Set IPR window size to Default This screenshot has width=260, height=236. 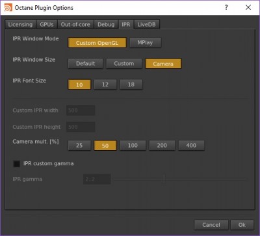pos(86,64)
